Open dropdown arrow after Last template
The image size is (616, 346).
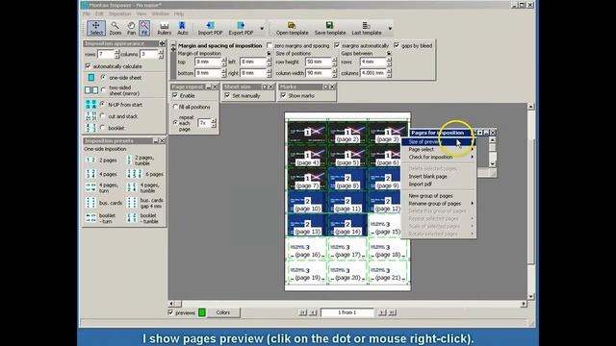point(390,29)
